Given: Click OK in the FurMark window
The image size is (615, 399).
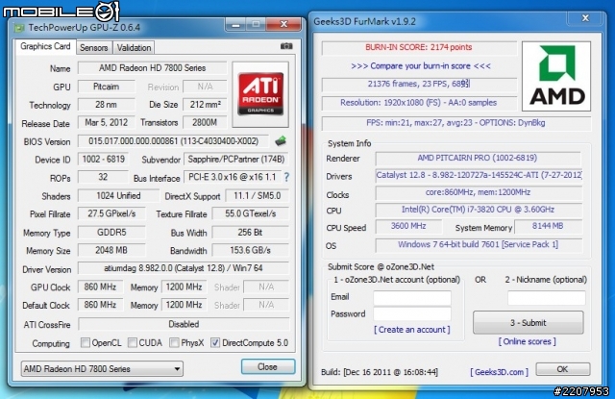Looking at the screenshot, I should [562, 369].
